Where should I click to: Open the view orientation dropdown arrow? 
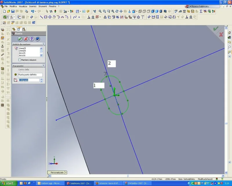[x=137, y=11]
